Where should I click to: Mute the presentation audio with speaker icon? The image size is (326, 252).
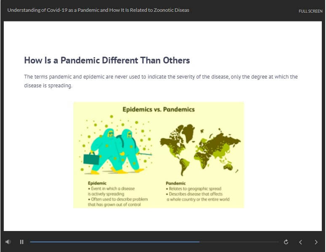point(8,242)
